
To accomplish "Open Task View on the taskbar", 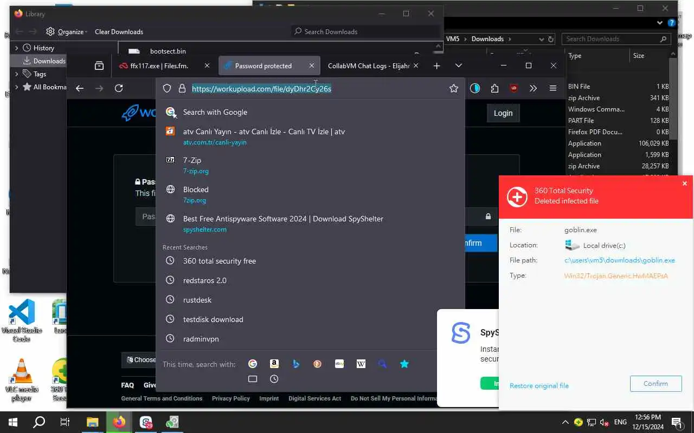I will pos(65,422).
